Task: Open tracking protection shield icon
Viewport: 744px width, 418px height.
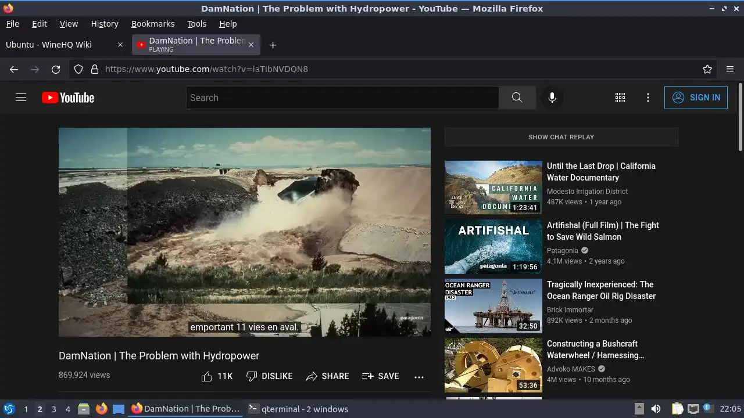Action: [78, 69]
